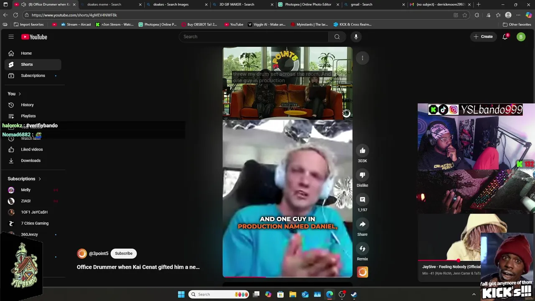Start voice search with the microphone
The width and height of the screenshot is (535, 301).
click(x=356, y=37)
